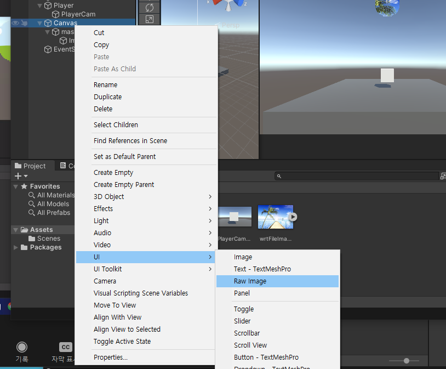Screen dimensions: 446x369
Task: Toggle Canvas visibility eye icon
Action: pyautogui.click(x=15, y=23)
